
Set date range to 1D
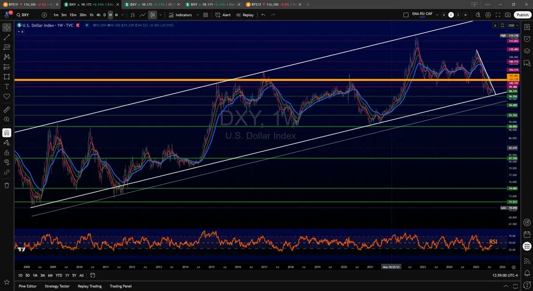click(20, 275)
